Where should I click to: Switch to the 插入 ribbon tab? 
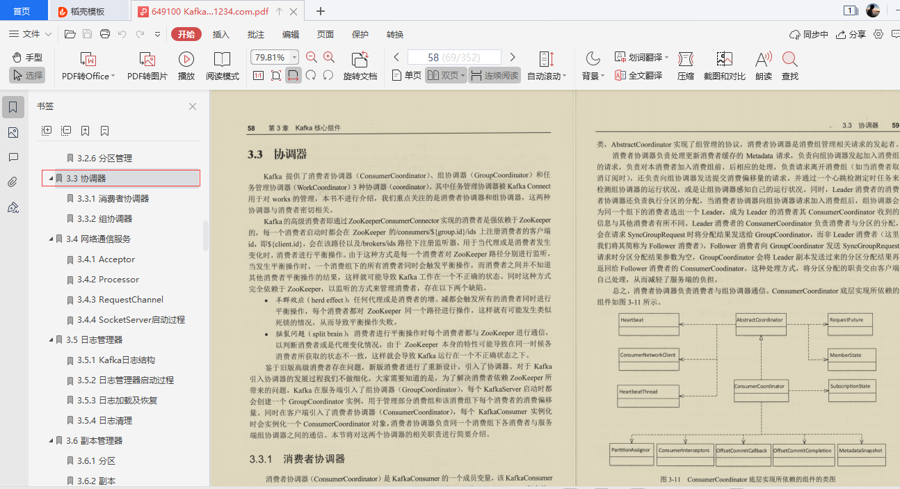[x=220, y=33]
